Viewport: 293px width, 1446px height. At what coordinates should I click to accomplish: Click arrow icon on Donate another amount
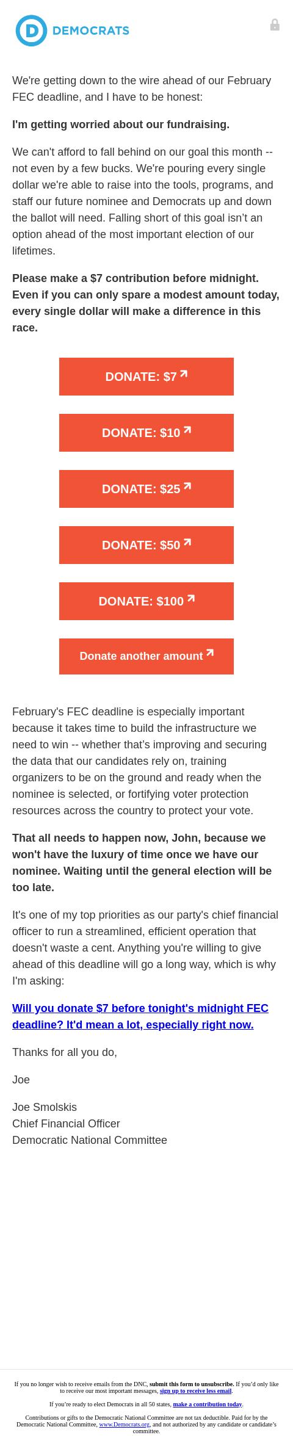[210, 653]
